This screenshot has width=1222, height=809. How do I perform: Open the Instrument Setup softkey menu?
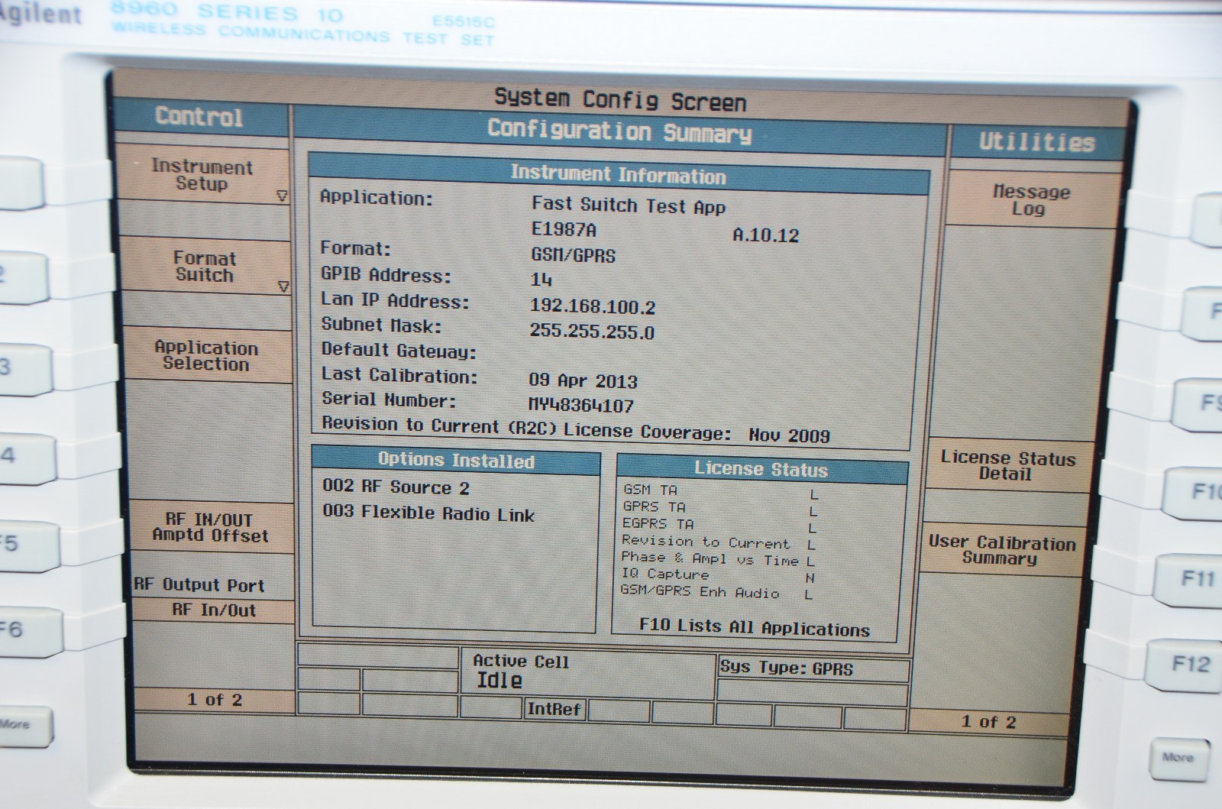click(x=202, y=175)
